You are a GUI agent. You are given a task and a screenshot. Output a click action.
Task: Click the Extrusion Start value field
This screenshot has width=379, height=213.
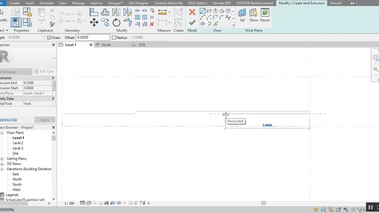point(37,88)
